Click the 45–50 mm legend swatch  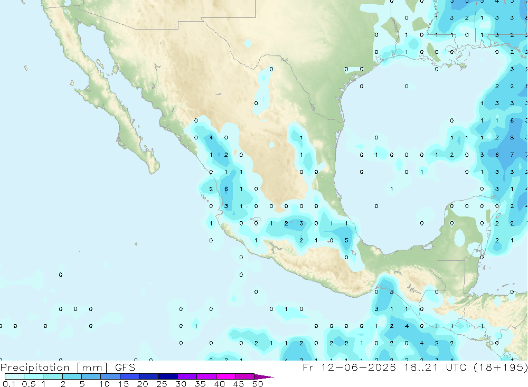coord(244,376)
